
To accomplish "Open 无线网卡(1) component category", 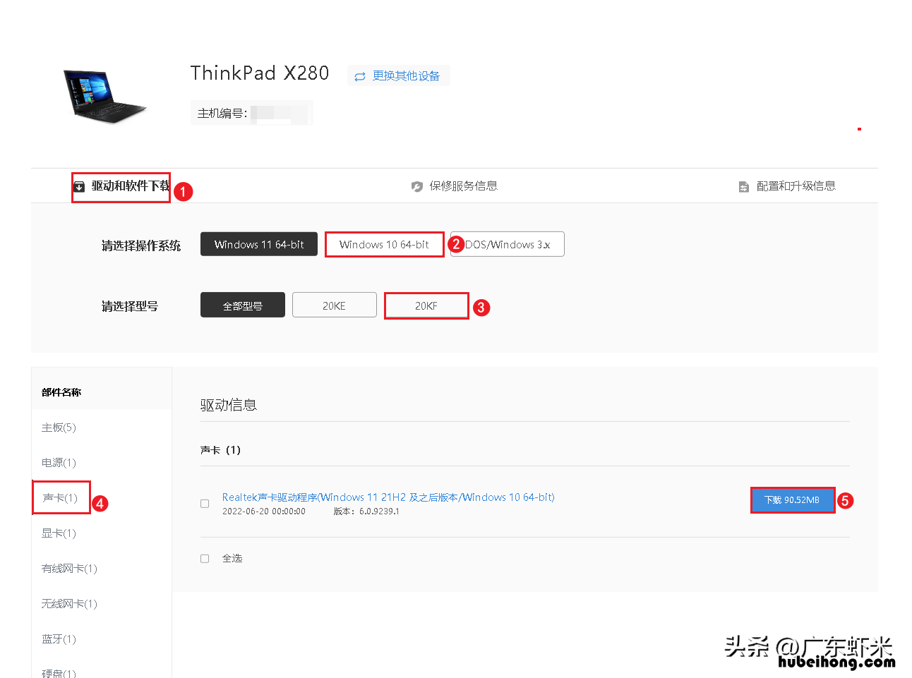I will [69, 604].
